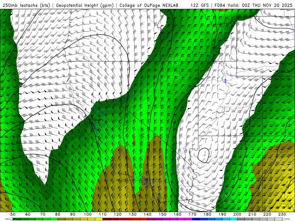Click the 170 knot legend label
The width and height of the screenshot is (295, 221).
point(192,214)
